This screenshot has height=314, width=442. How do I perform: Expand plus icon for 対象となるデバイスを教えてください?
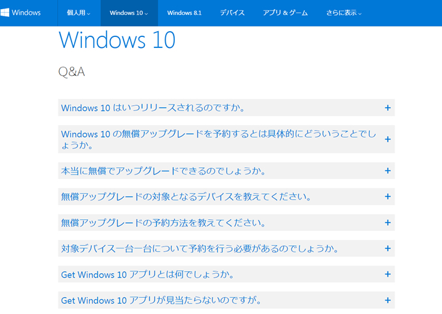[387, 197]
